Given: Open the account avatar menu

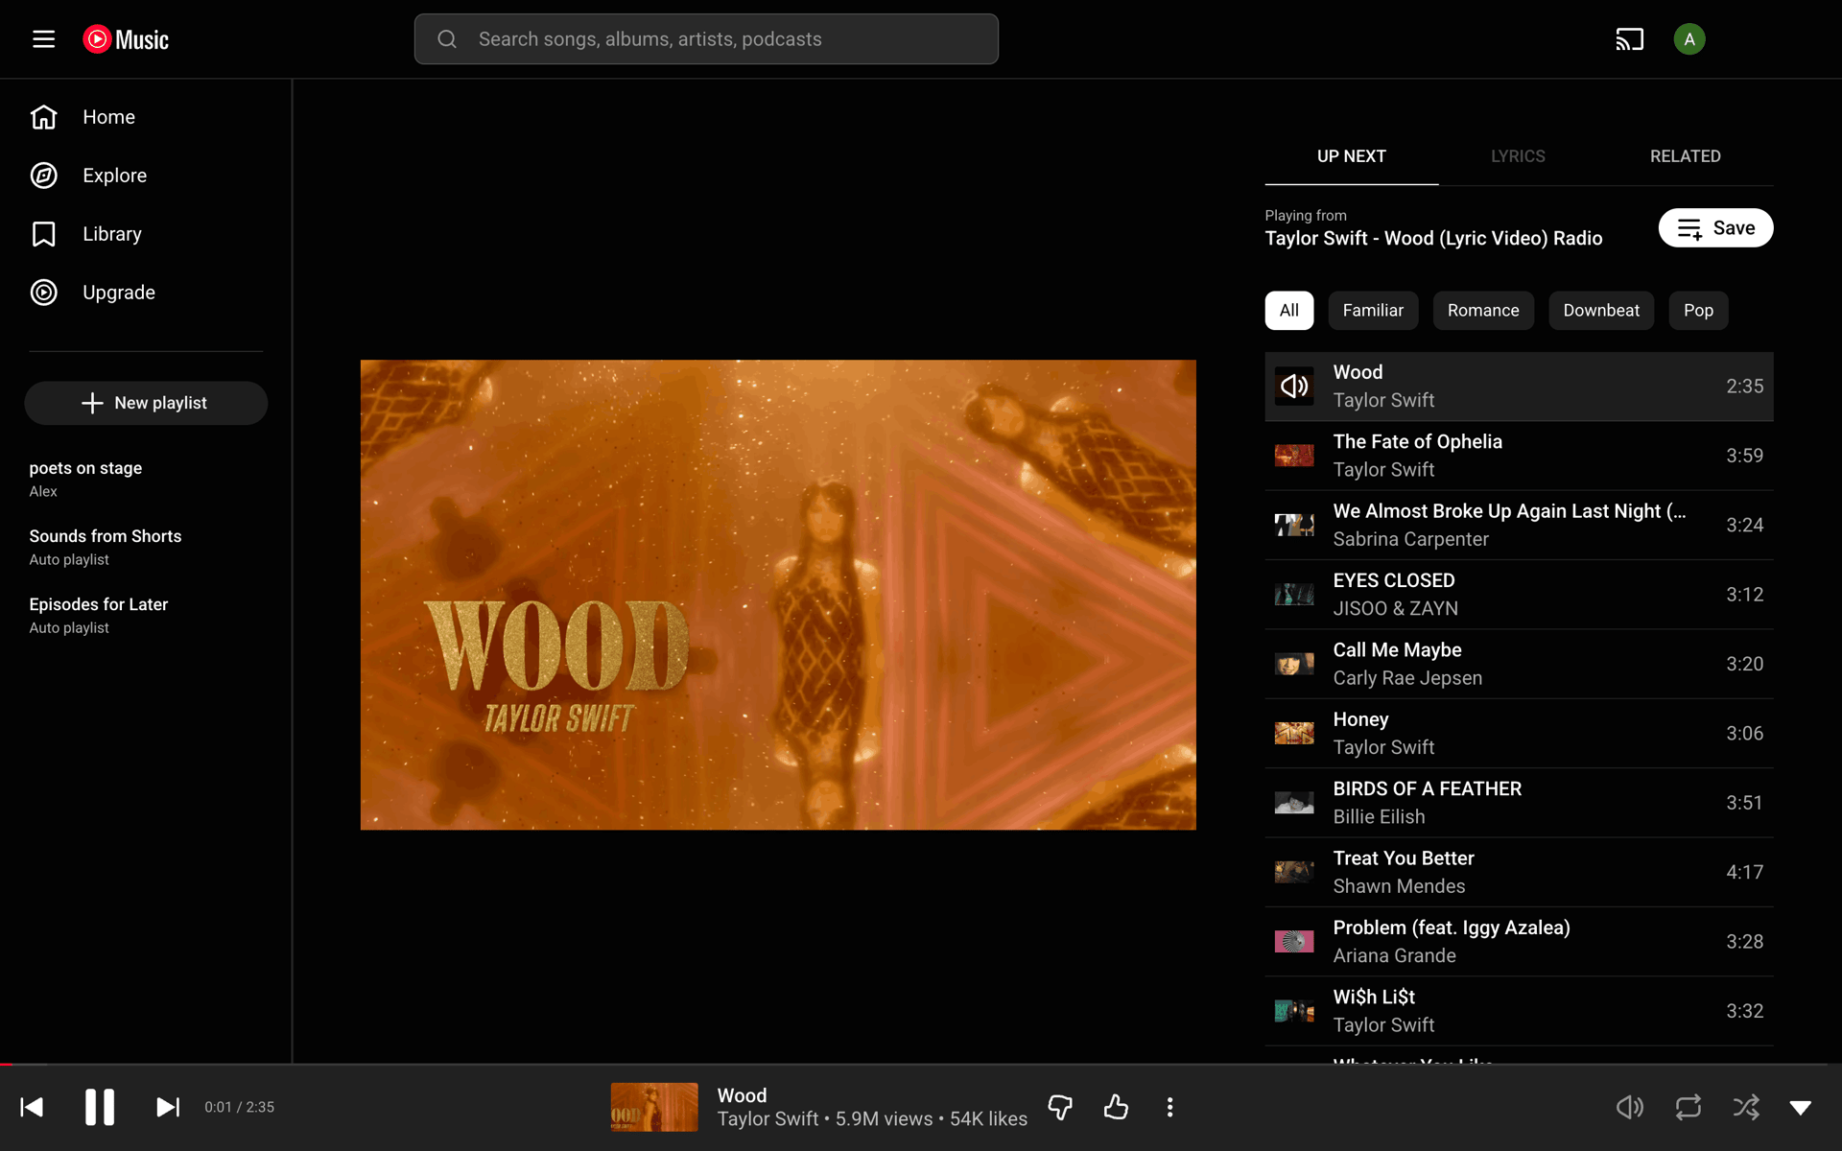Looking at the screenshot, I should pyautogui.click(x=1688, y=39).
